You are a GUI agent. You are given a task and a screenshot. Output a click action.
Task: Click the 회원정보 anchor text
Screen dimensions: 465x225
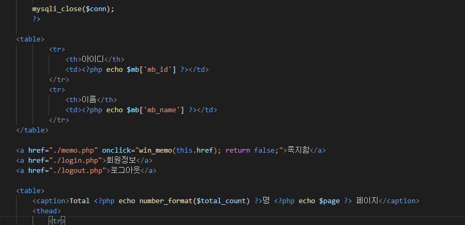pyautogui.click(x=121, y=160)
